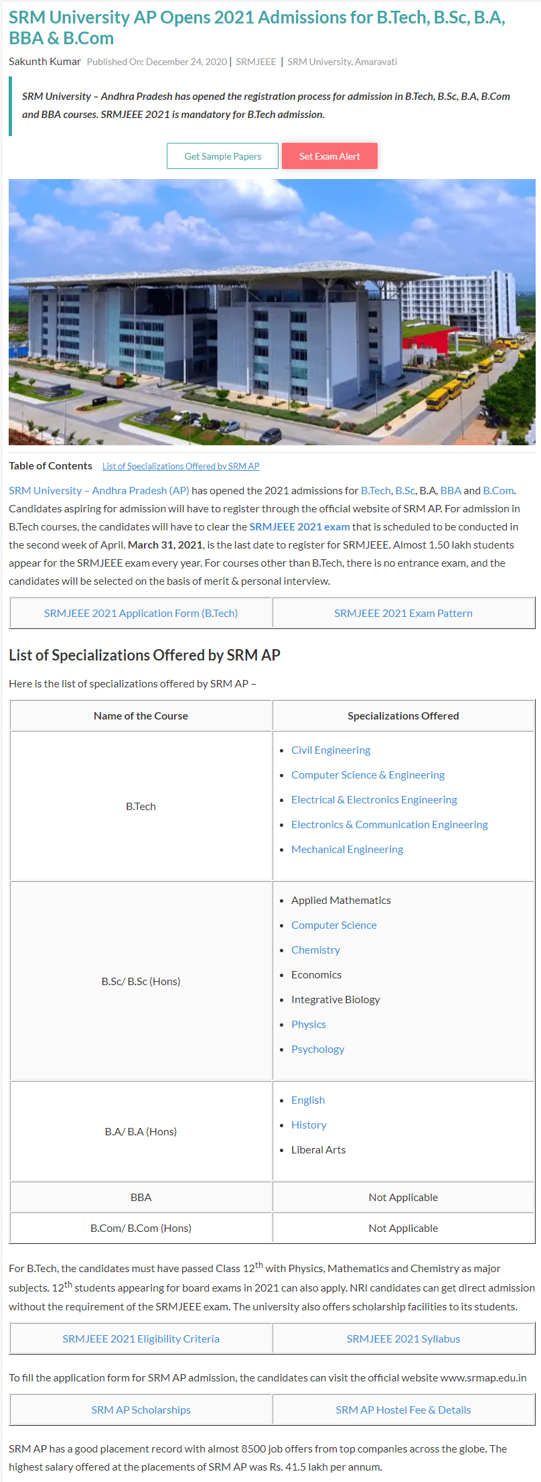Screen dimensions: 541x1482
Task: Open SRMJEEE 2021 Application Form (B.Tech)
Action: pyautogui.click(x=141, y=614)
